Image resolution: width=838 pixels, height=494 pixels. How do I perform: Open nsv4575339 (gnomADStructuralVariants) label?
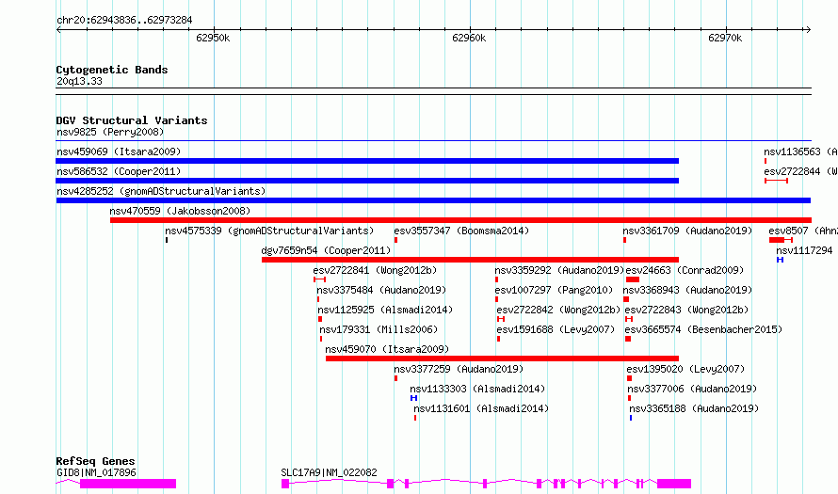(x=269, y=231)
